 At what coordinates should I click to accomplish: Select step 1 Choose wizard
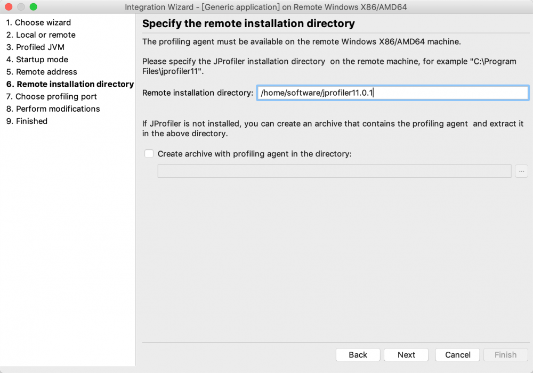click(38, 22)
